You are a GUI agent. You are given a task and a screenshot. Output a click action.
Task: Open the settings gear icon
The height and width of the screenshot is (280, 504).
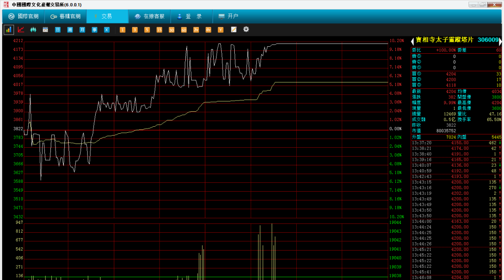point(246,29)
